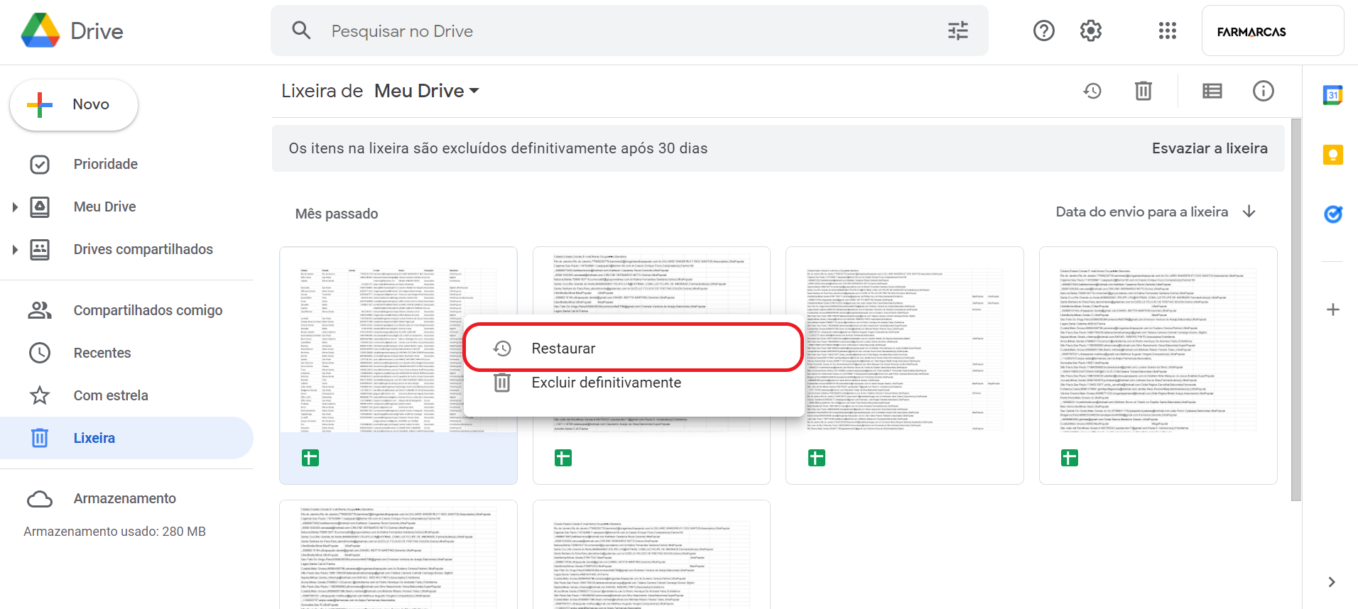Viewport: 1358px width, 609px height.
Task: Click Esvaziar a lixeira button
Action: tap(1209, 148)
